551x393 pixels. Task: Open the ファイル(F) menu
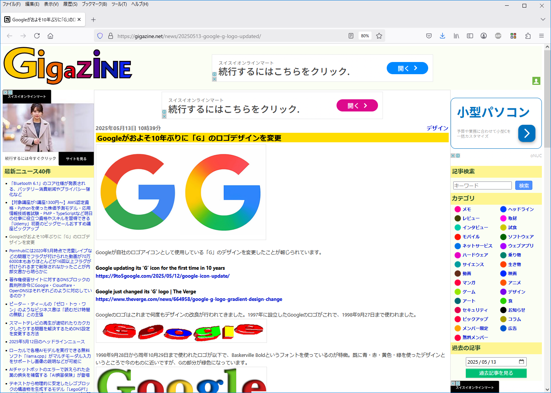11,4
